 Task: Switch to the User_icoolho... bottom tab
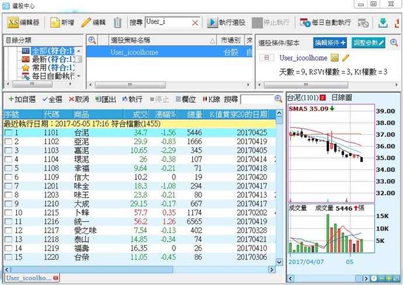click(29, 279)
